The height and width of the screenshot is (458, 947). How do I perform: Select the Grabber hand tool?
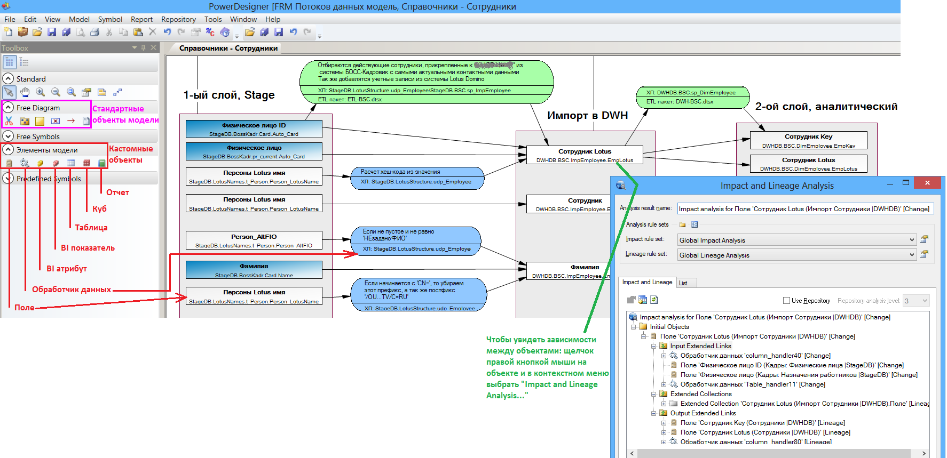(25, 92)
